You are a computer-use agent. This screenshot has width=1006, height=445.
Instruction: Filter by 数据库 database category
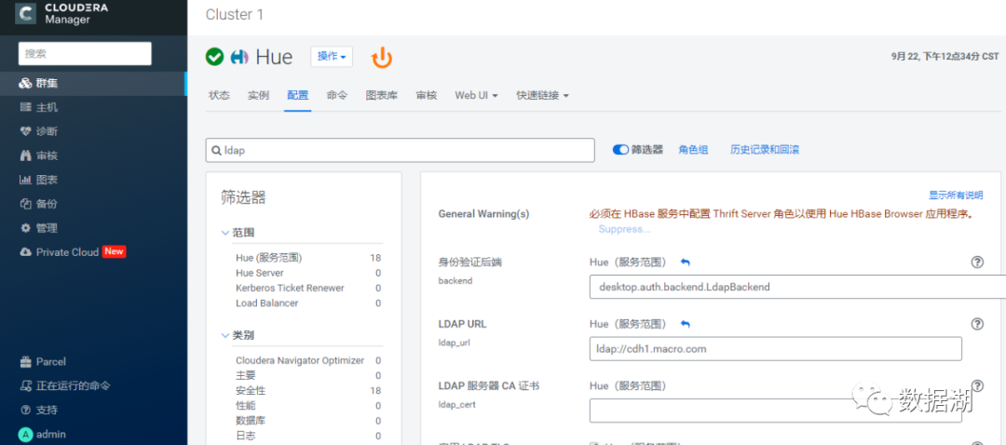(251, 421)
